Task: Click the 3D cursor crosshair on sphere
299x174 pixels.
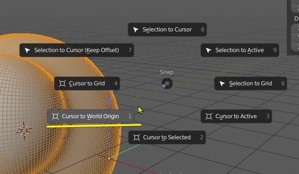Action: tap(24, 130)
